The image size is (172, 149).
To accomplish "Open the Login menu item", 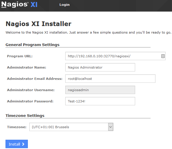I will point(64,5).
